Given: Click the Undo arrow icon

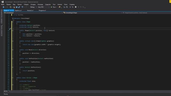Looking at the screenshot, I should tap(22, 7).
